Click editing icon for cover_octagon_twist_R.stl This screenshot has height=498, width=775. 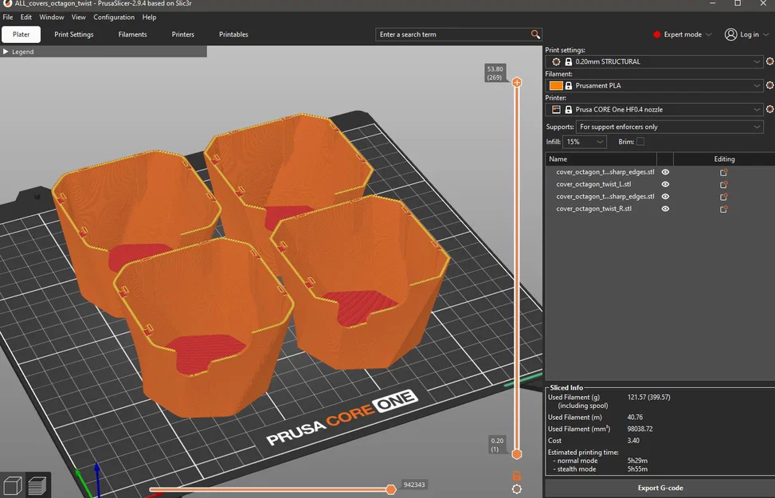click(x=723, y=210)
